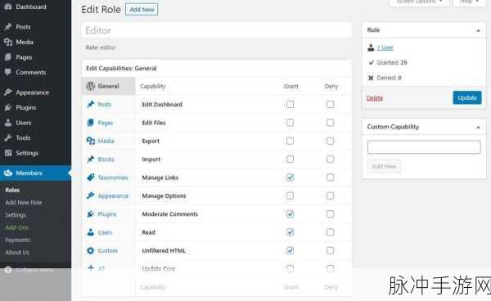Click the Pages icon in admin menu
The height and width of the screenshot is (301, 491).
(8, 57)
